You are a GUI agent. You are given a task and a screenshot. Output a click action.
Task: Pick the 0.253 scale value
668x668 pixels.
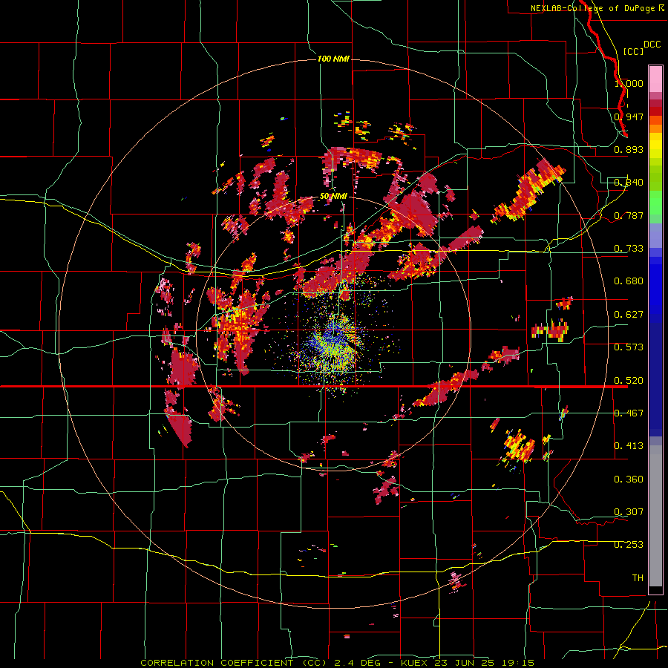tap(629, 545)
